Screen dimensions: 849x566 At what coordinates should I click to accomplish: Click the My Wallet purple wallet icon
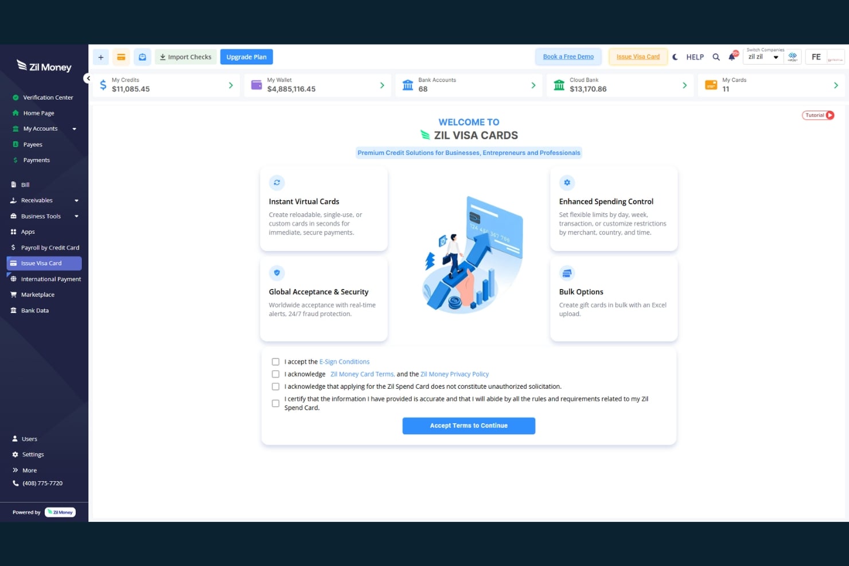click(256, 85)
